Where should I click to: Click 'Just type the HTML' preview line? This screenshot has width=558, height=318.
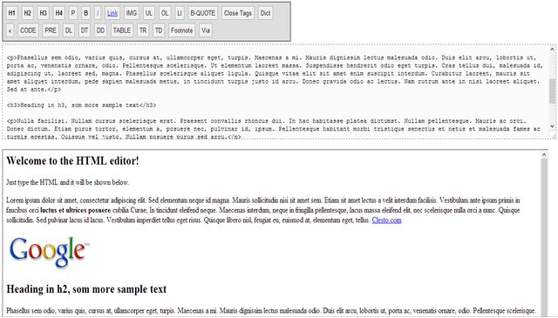click(x=67, y=182)
